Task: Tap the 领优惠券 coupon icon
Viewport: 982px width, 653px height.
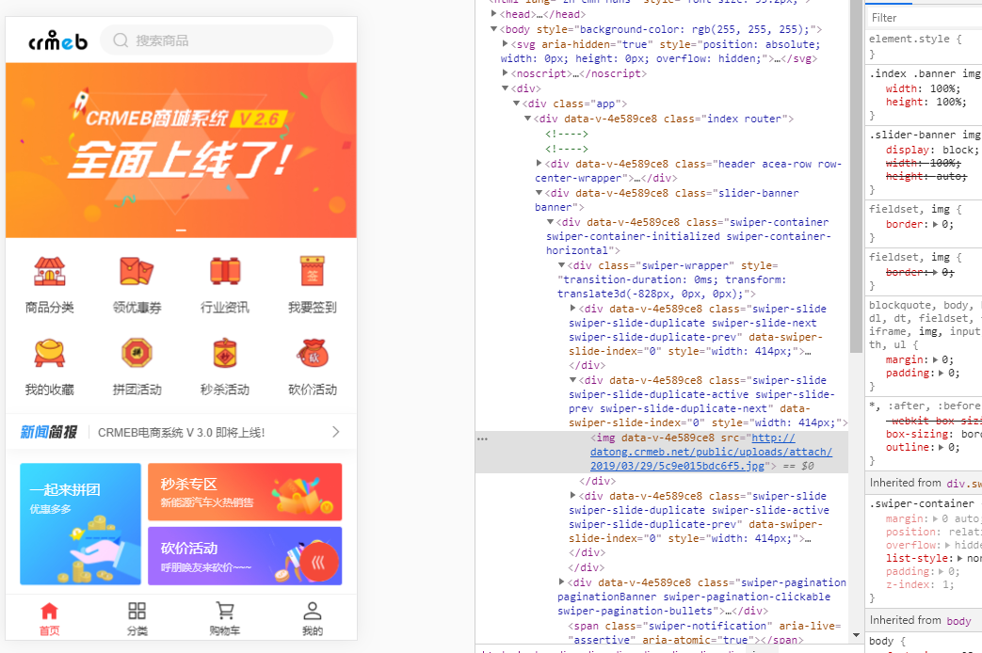Action: (x=137, y=272)
